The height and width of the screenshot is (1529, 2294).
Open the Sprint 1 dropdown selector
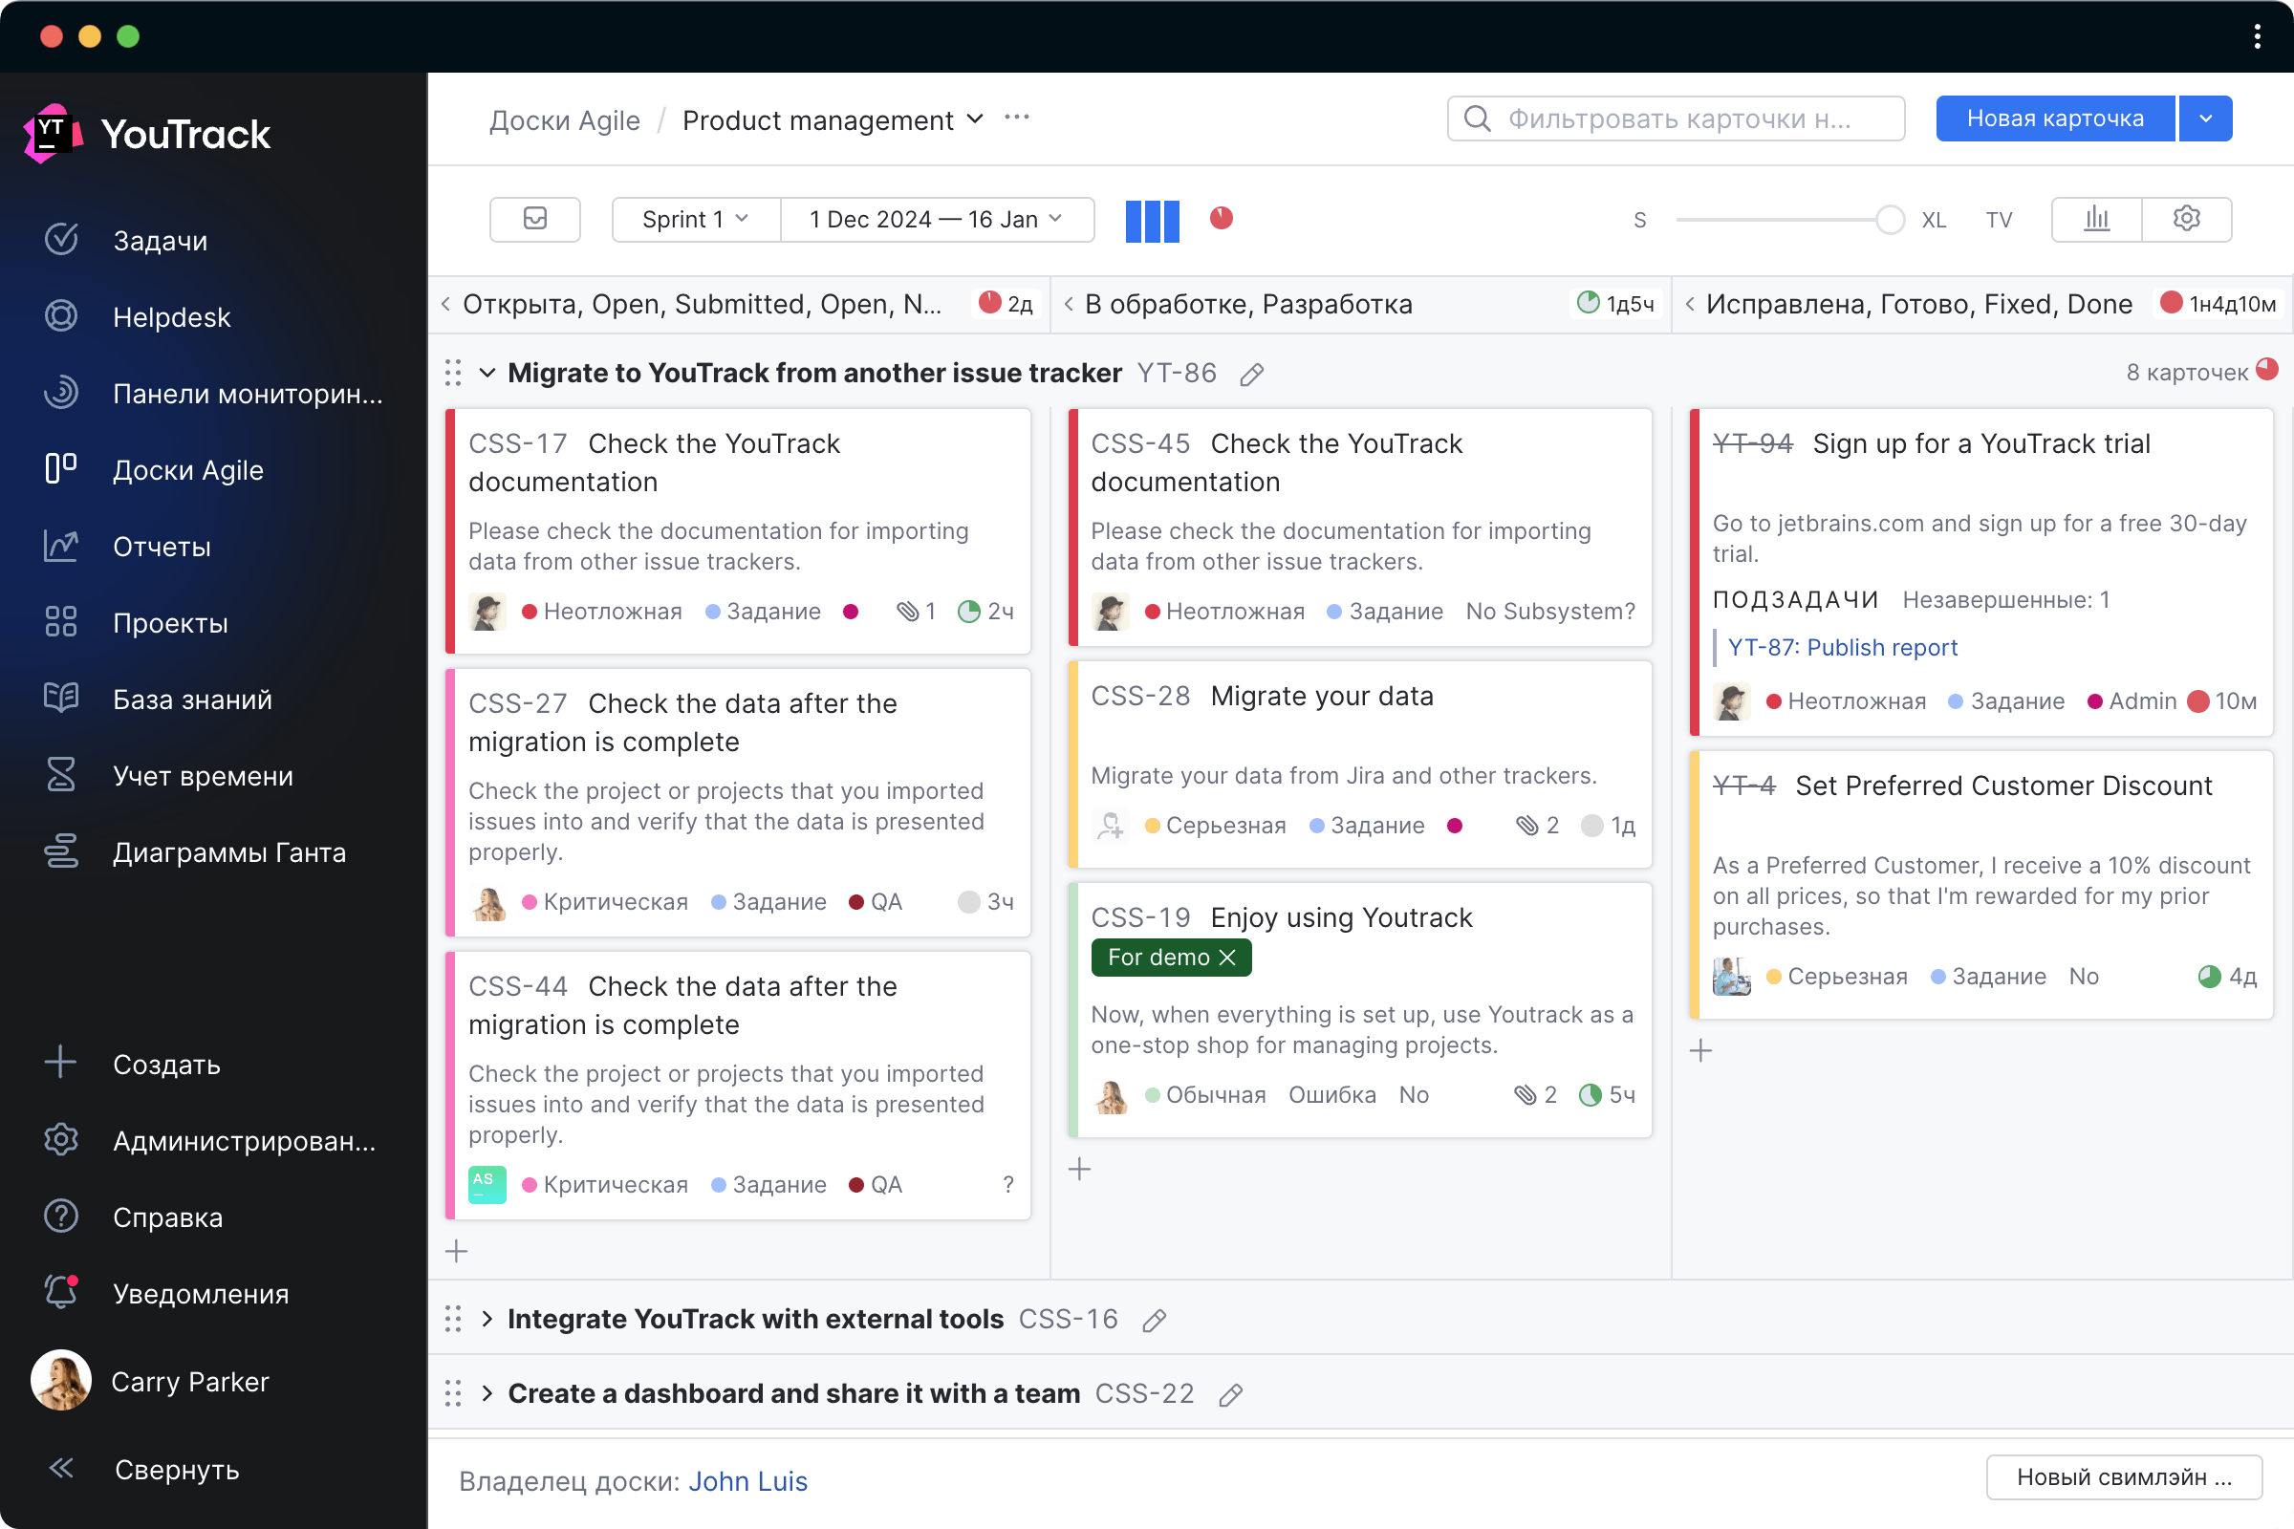[689, 219]
